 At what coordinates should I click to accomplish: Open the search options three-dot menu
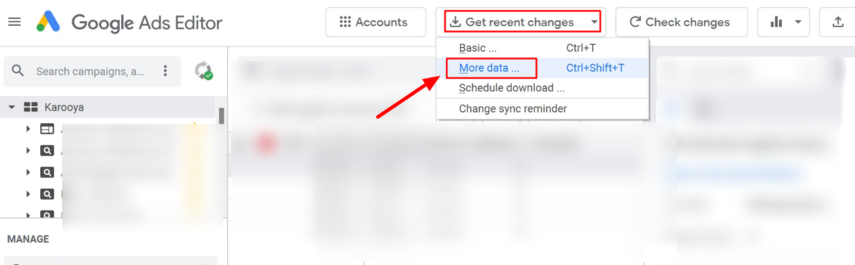click(166, 71)
